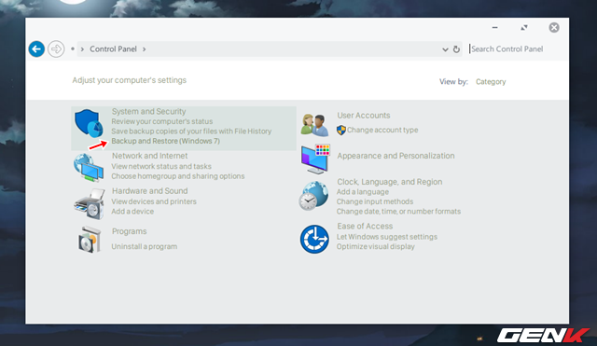
Task: Refresh the Control Panel view
Action: coord(456,49)
